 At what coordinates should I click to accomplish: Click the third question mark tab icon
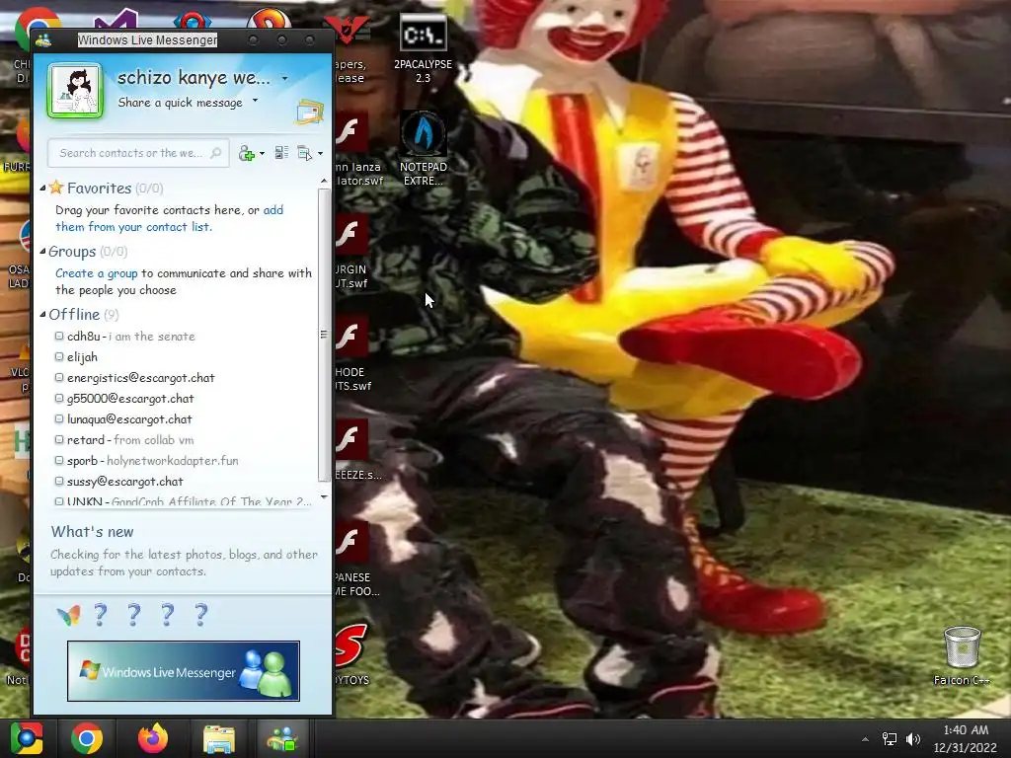(x=168, y=615)
